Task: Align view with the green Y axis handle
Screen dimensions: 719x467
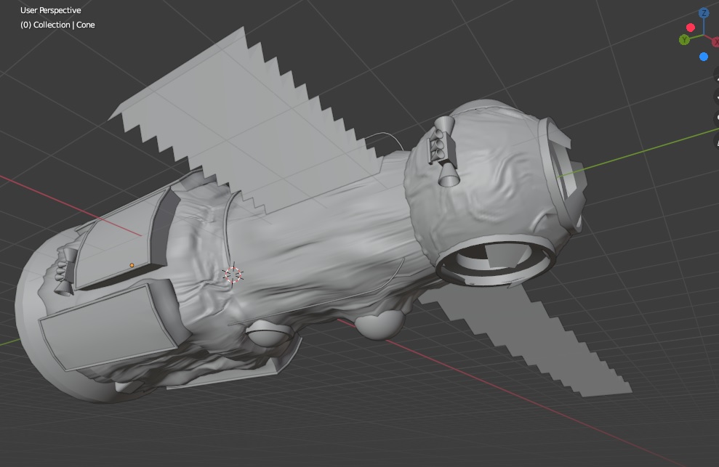Action: pos(684,40)
